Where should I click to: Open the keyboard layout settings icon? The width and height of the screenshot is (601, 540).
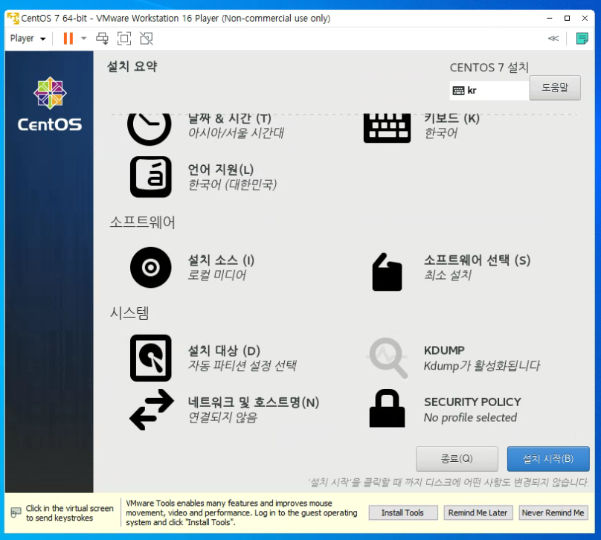point(387,128)
